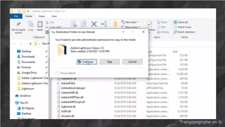The width and height of the screenshot is (225, 127).
Task: Click the Pin to Quick access icon
Action: (x=19, y=25)
